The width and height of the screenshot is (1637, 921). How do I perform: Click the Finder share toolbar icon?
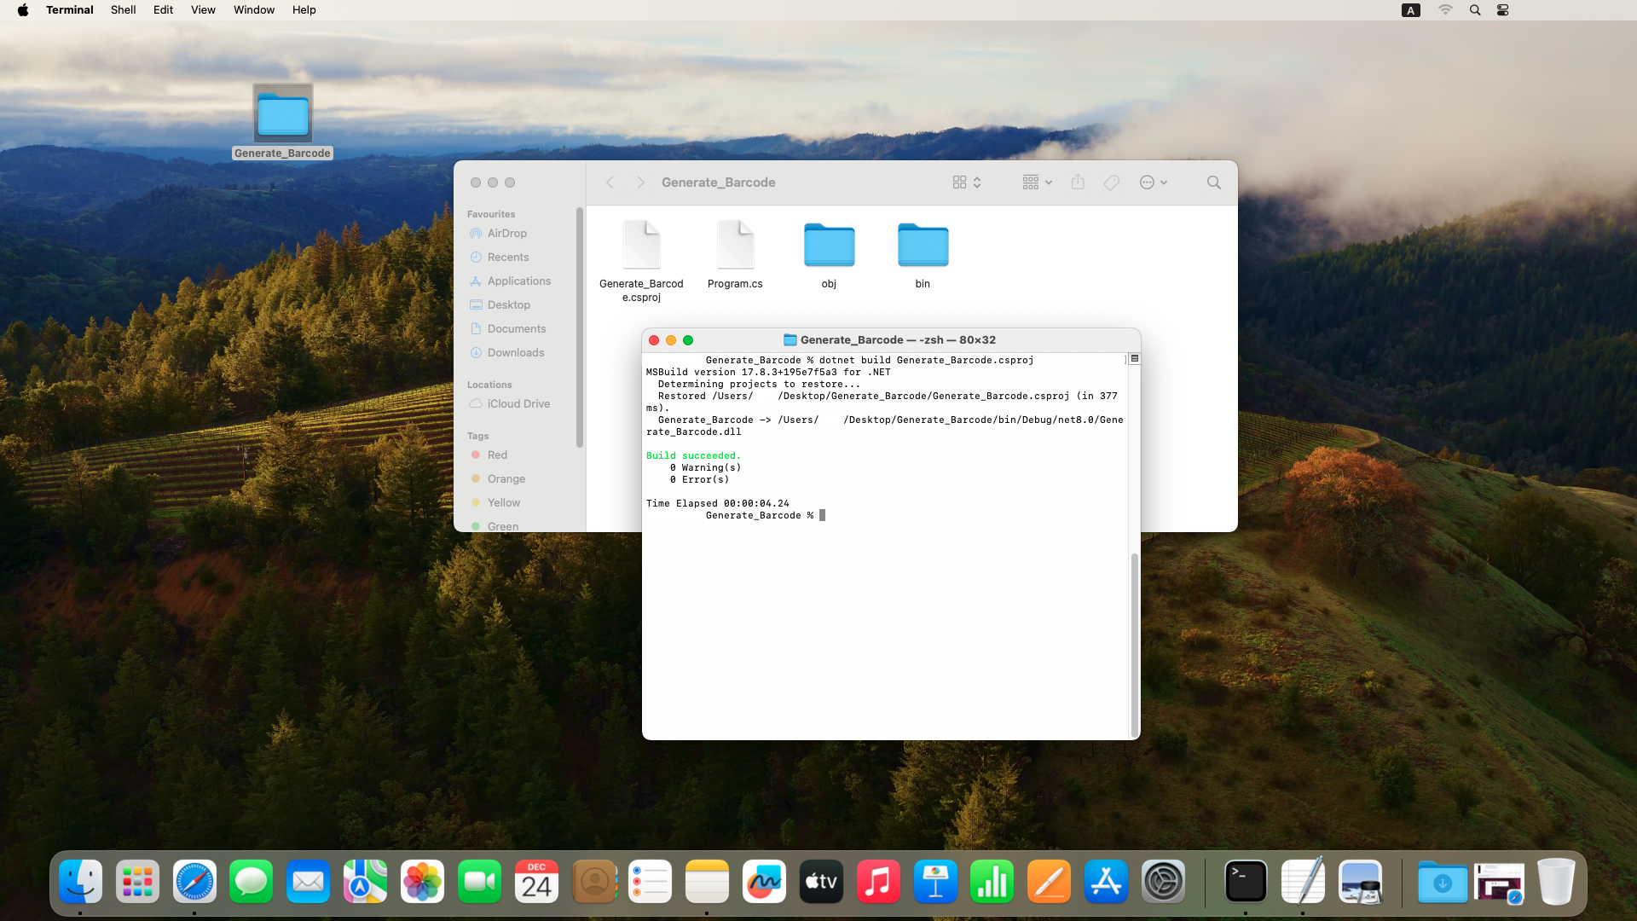click(1078, 182)
